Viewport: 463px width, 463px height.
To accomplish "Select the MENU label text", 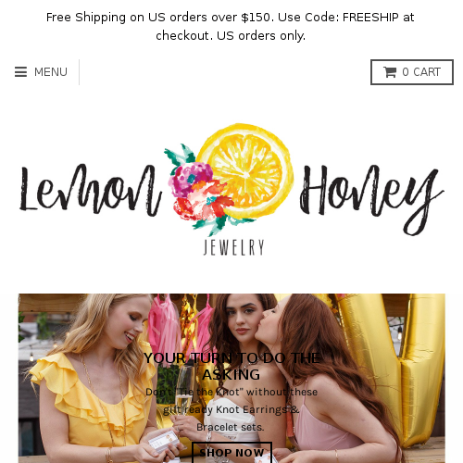I will pos(51,72).
